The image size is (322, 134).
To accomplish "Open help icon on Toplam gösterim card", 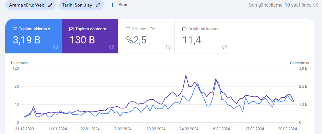I will click(112, 47).
